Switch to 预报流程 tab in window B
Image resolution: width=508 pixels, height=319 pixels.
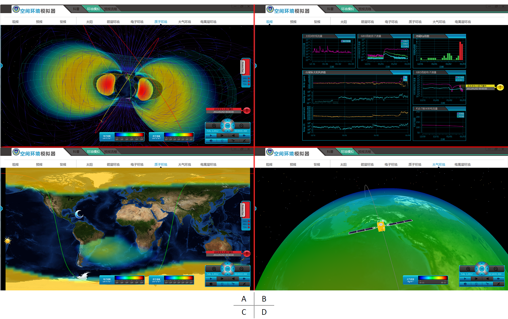pyautogui.click(x=365, y=9)
